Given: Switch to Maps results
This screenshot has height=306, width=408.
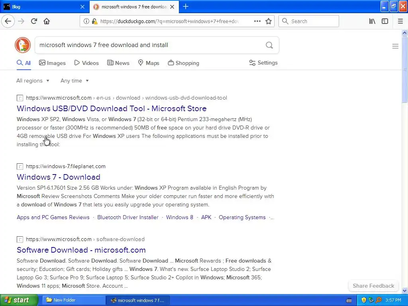Looking at the screenshot, I should (149, 63).
